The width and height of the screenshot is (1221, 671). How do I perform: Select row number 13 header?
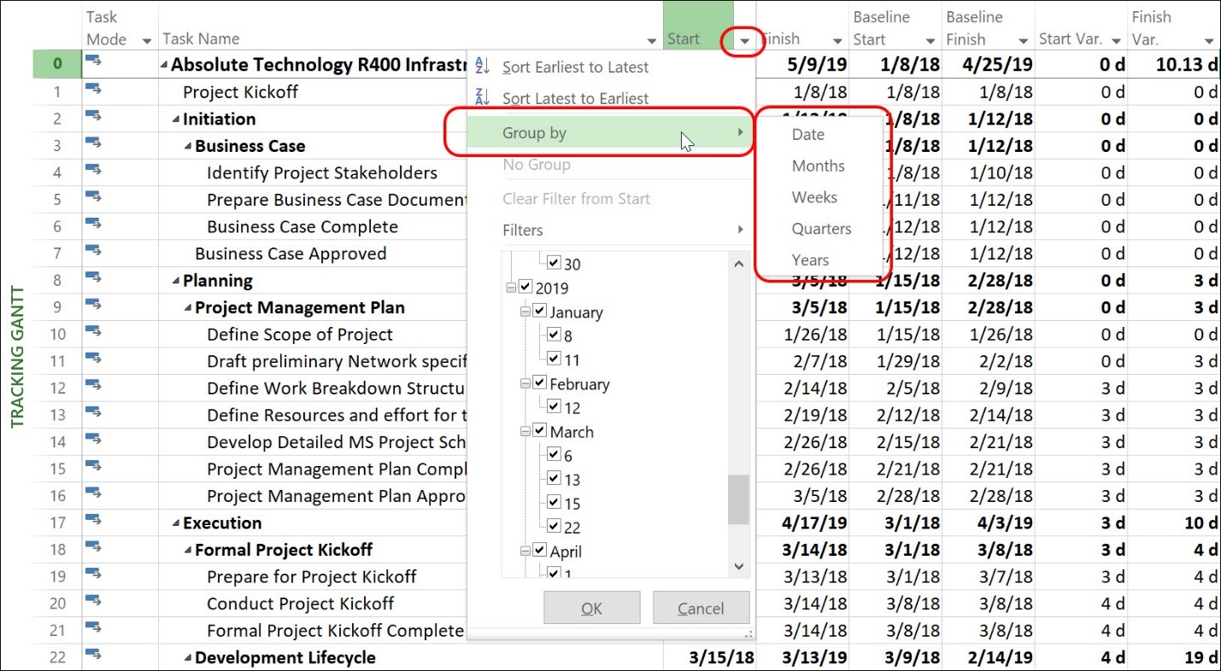coord(57,415)
